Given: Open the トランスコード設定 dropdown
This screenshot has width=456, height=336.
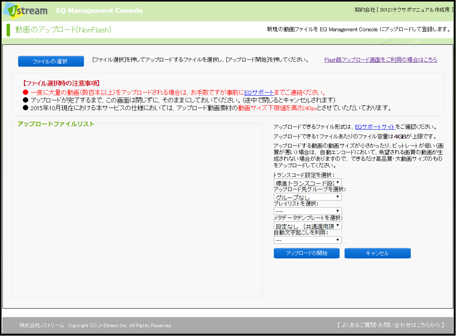Looking at the screenshot, I should [308, 183].
